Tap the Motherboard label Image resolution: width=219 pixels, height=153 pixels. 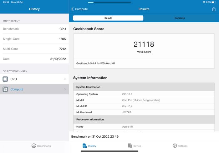[84, 112]
